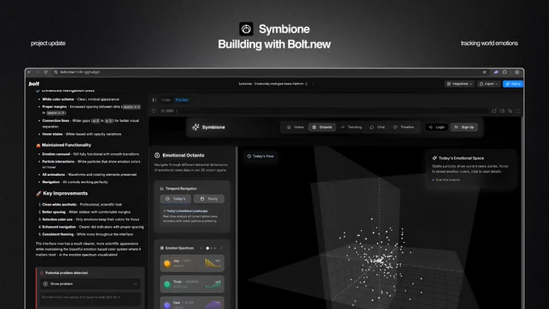Switch to the Code tab
The width and height of the screenshot is (549, 309).
166,100
